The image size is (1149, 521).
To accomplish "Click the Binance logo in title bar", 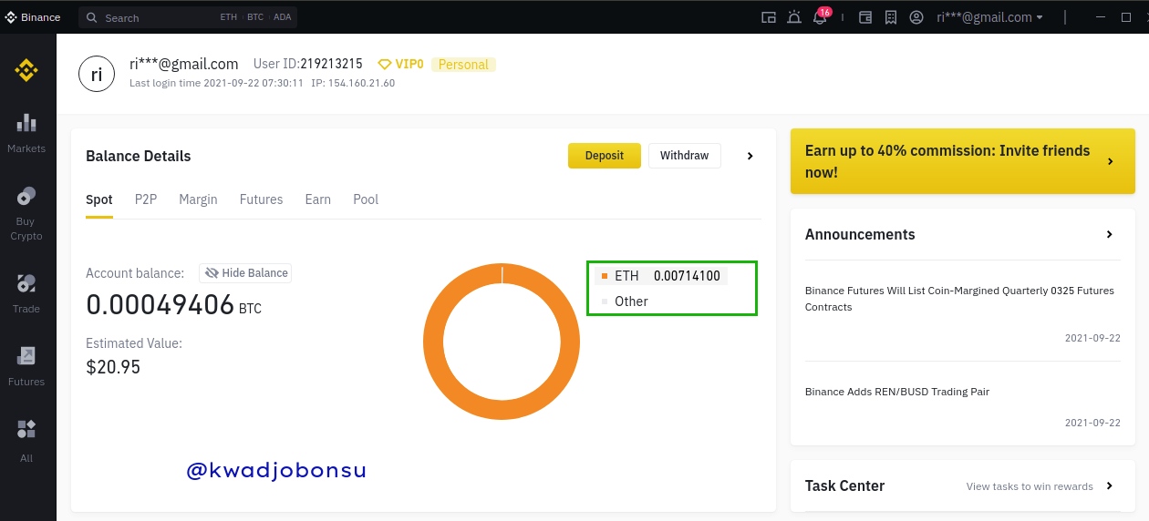I will tap(33, 17).
